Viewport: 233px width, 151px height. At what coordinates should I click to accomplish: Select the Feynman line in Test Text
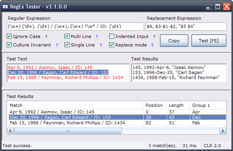[65, 77]
